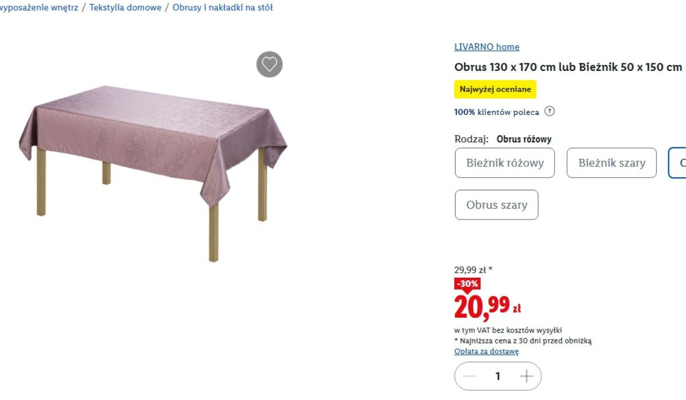Screen dimensions: 686x400
Task: Select the partially visible variant beside Bieżnik szary
Action: pos(679,163)
